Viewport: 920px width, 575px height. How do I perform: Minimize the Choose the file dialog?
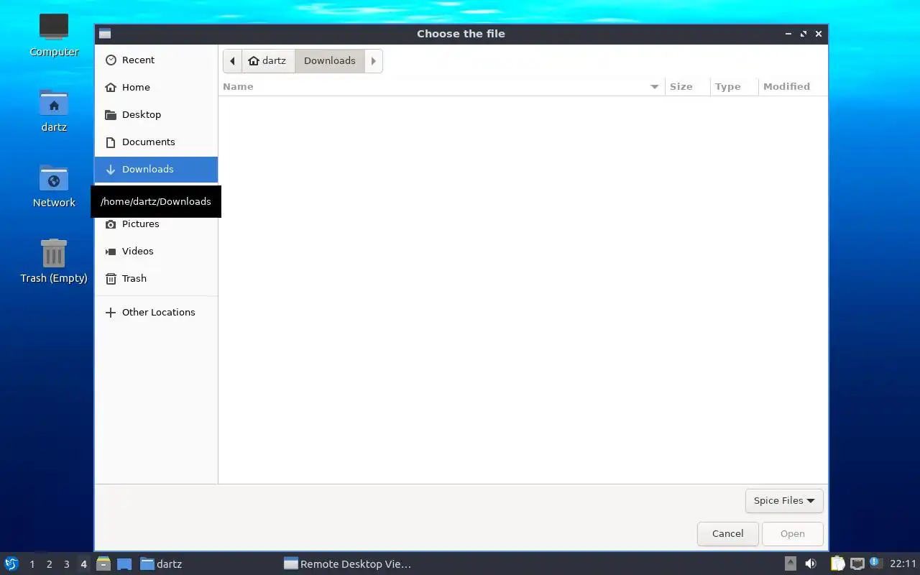(788, 34)
